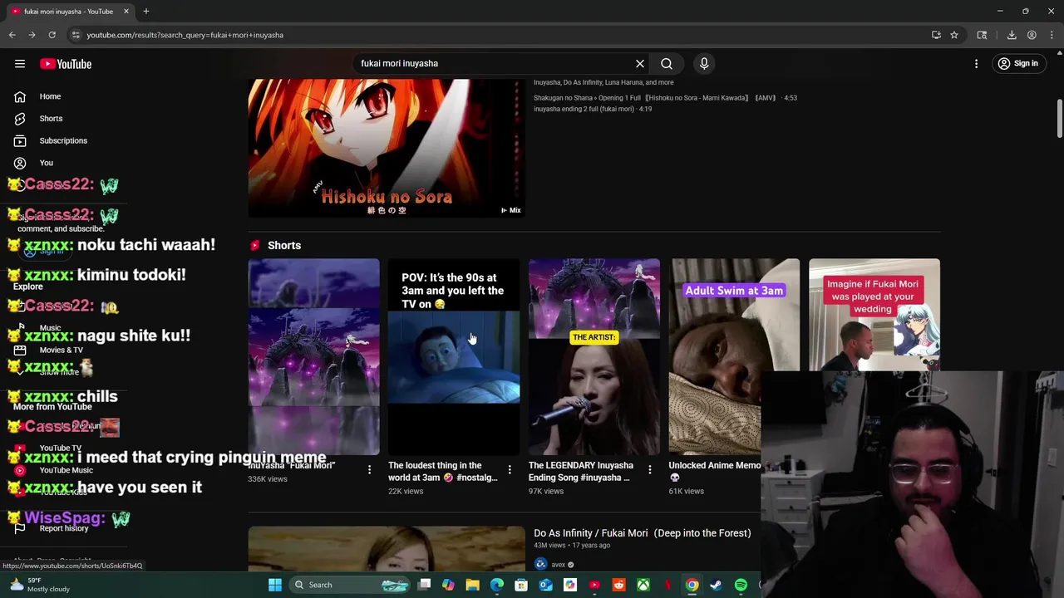Play the Inuyasha "Fukai Mori" short
Viewport: 1064px width, 598px height.
point(313,357)
